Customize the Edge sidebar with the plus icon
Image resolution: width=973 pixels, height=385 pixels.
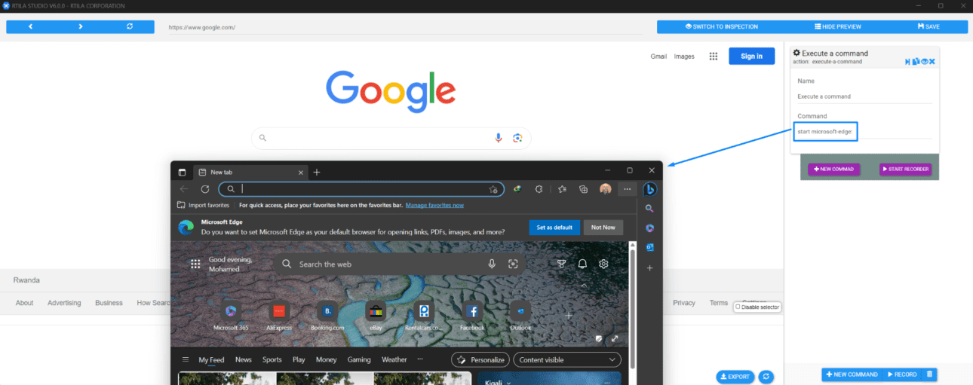point(649,268)
